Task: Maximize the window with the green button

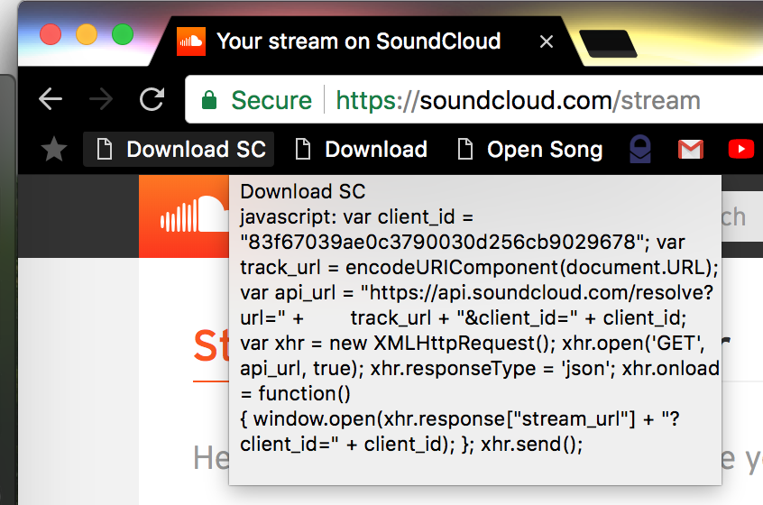Action: tap(123, 35)
